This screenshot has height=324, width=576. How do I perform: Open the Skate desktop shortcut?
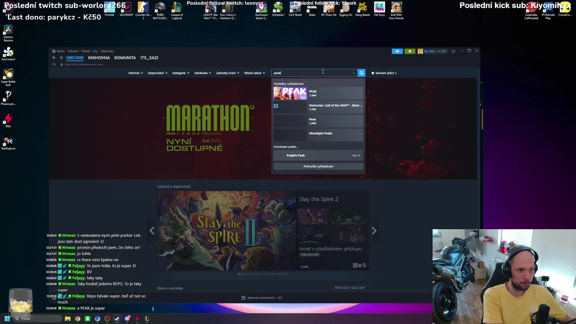pos(312,9)
